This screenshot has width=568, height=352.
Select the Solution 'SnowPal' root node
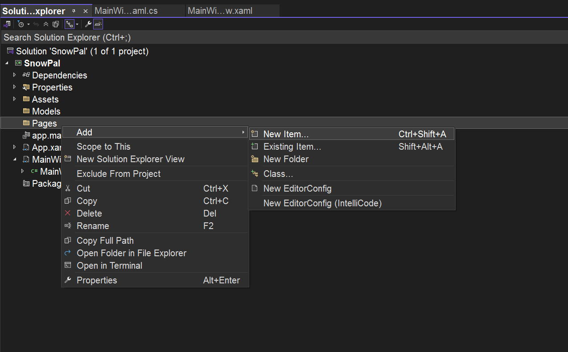point(82,51)
